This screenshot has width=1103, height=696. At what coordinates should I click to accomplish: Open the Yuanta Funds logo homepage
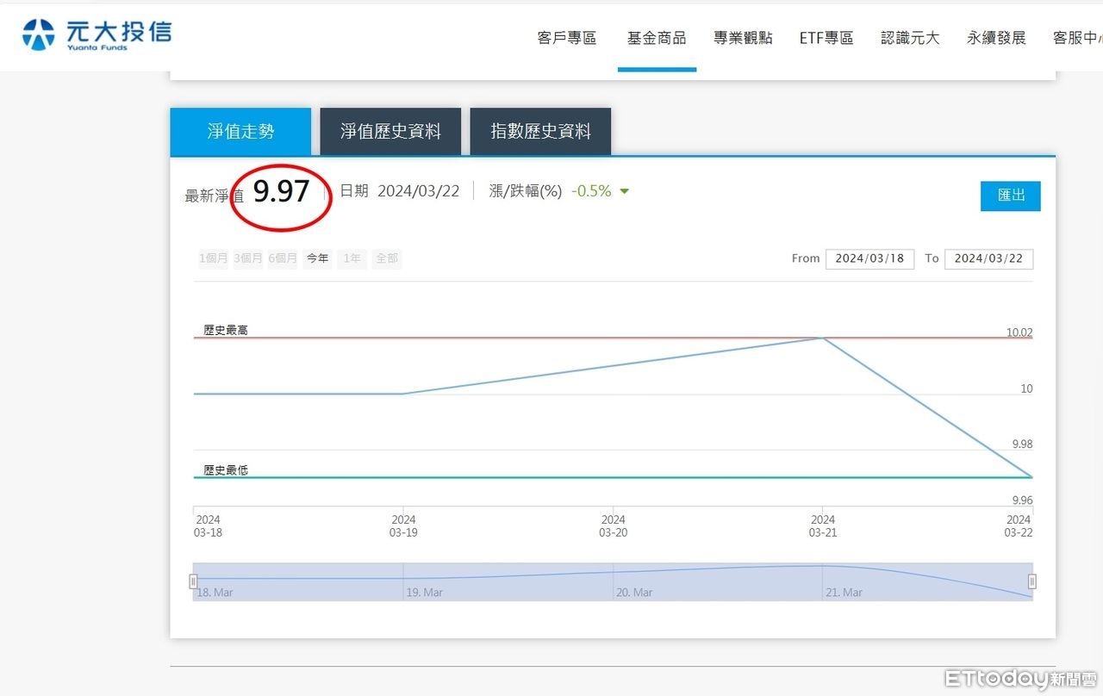pyautogui.click(x=97, y=34)
